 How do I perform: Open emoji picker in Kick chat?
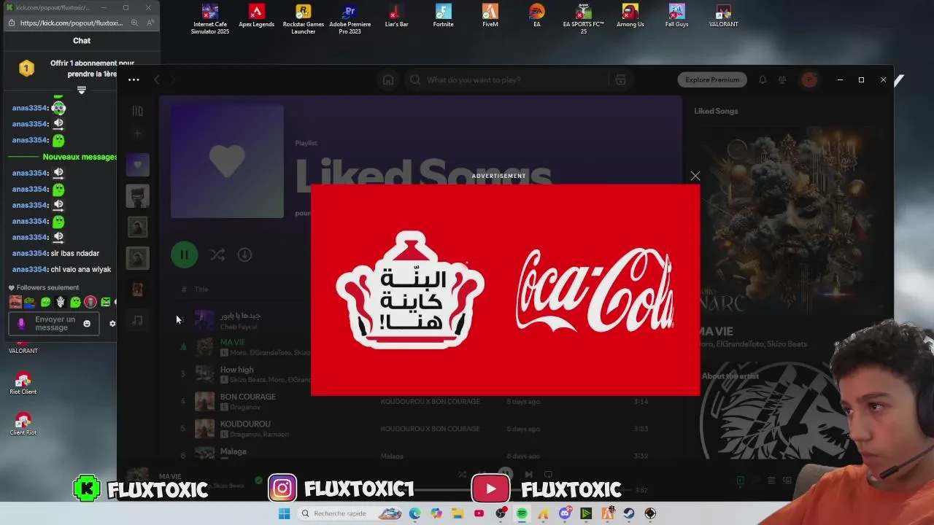click(87, 324)
